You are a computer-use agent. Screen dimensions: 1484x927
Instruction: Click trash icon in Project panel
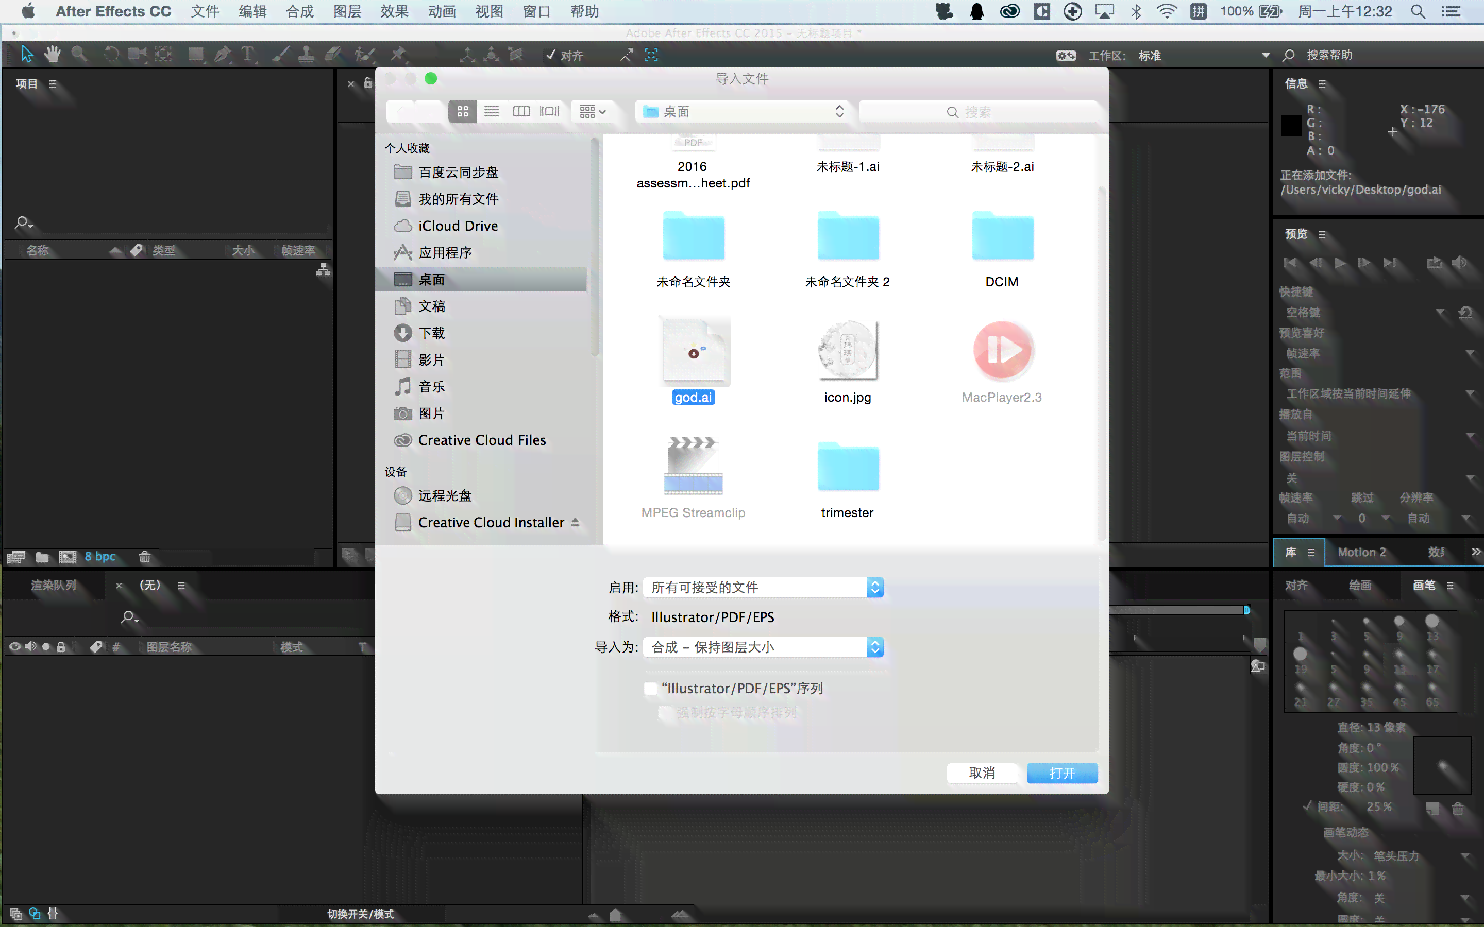pos(145,557)
